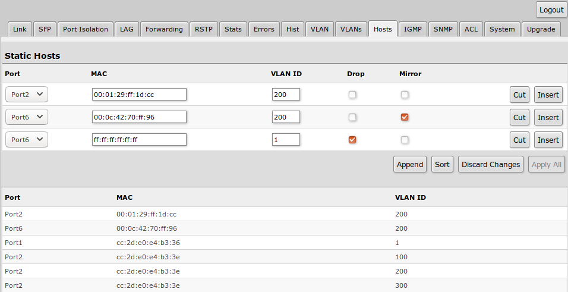Open the ACL tab

[x=471, y=29]
